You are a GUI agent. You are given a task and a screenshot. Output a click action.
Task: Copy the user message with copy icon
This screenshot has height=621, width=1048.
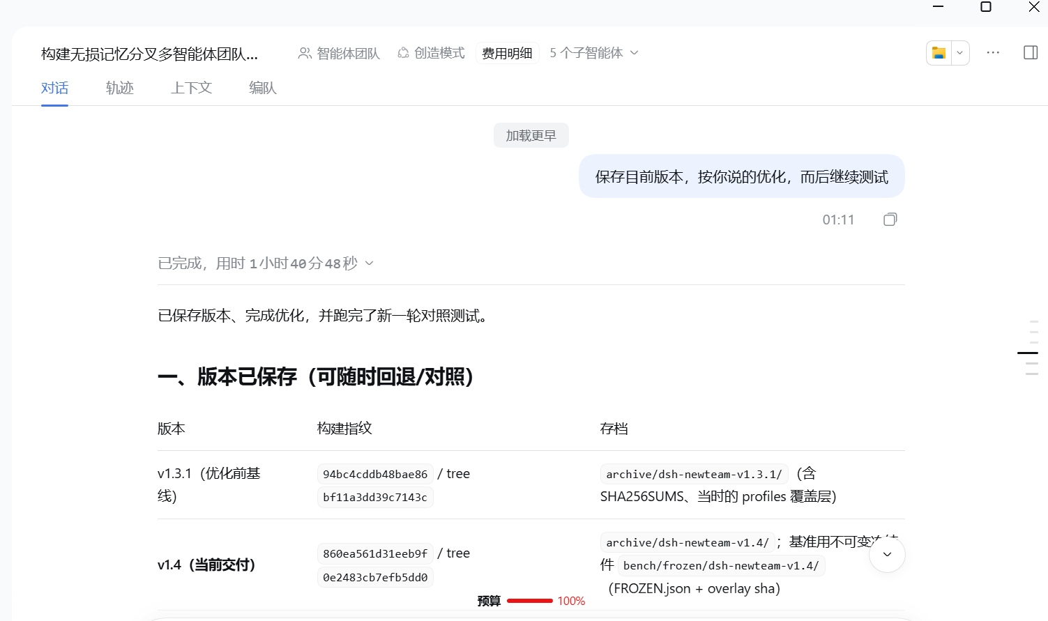(890, 220)
